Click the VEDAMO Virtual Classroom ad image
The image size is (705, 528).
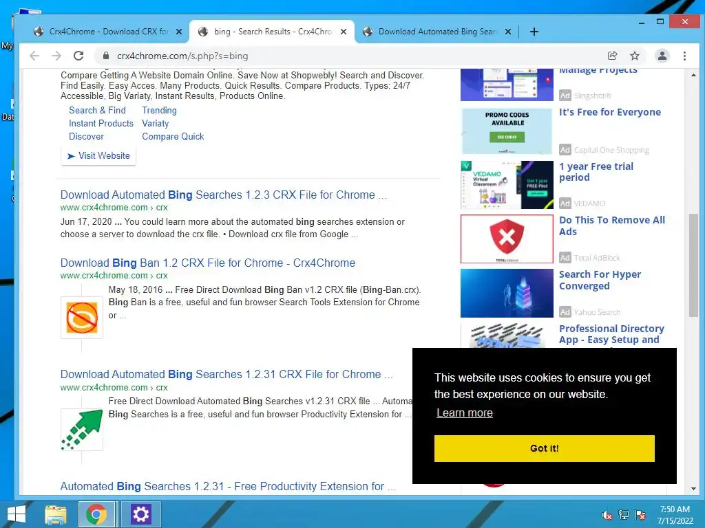click(507, 185)
